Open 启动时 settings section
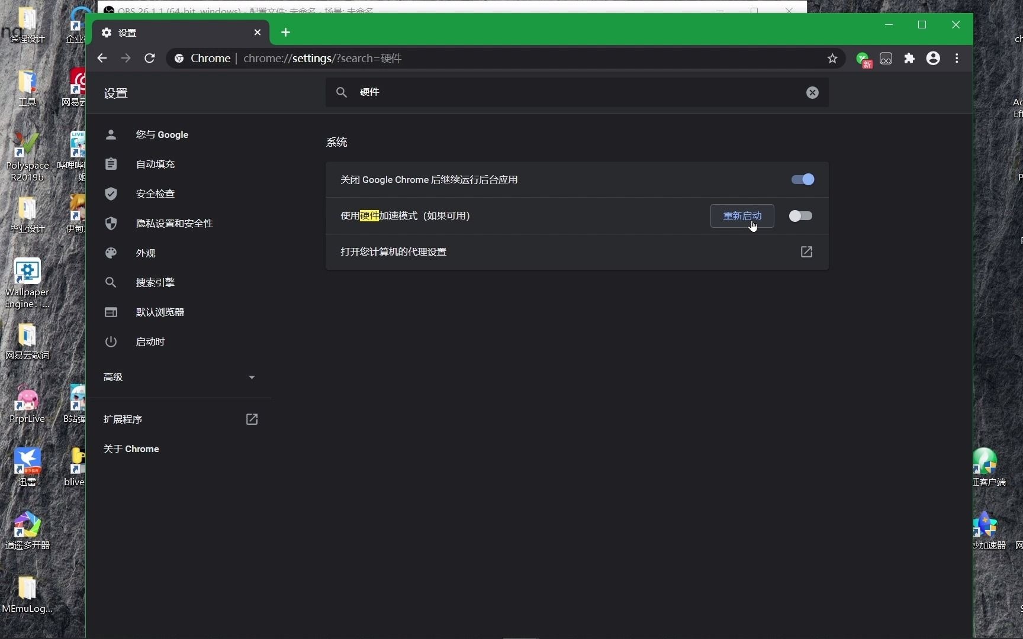The width and height of the screenshot is (1023, 639). tap(179, 341)
